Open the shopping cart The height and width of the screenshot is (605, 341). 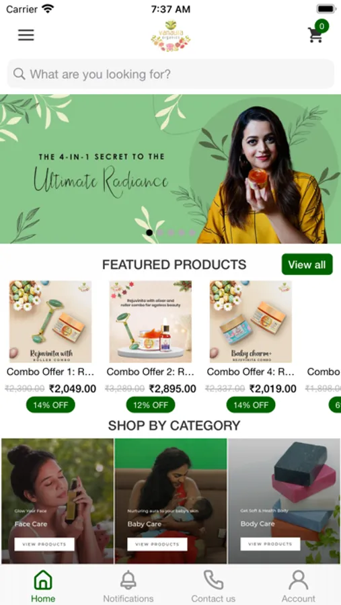(x=317, y=32)
